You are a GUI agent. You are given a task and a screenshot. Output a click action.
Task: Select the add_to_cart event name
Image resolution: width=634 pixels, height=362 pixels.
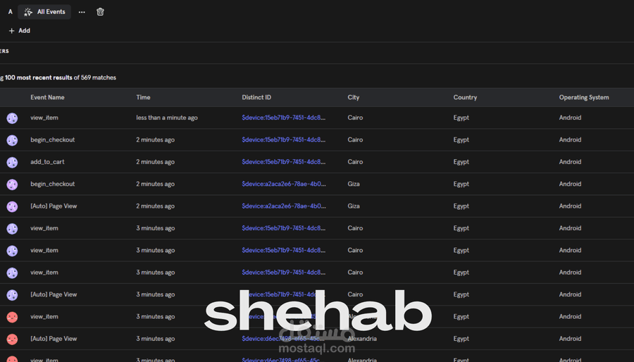coord(47,161)
